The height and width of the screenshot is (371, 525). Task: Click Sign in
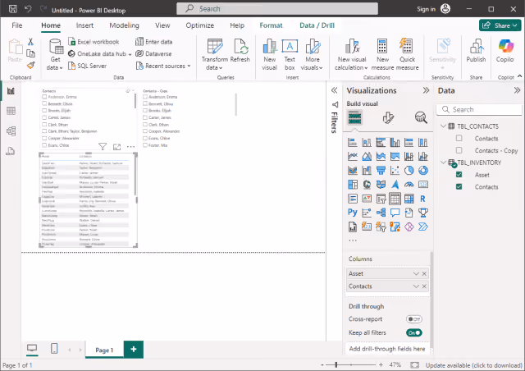pos(426,9)
